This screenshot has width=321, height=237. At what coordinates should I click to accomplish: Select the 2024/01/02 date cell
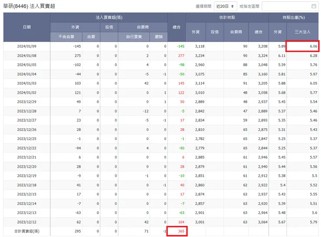(x=27, y=93)
